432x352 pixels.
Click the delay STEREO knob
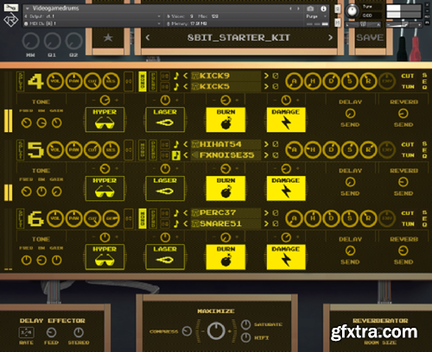tap(79, 333)
